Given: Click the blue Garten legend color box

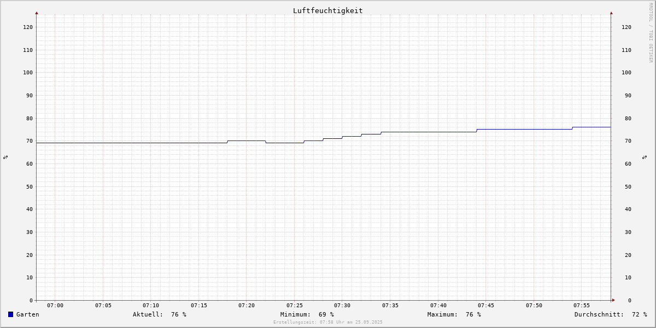Looking at the screenshot, I should point(10,314).
